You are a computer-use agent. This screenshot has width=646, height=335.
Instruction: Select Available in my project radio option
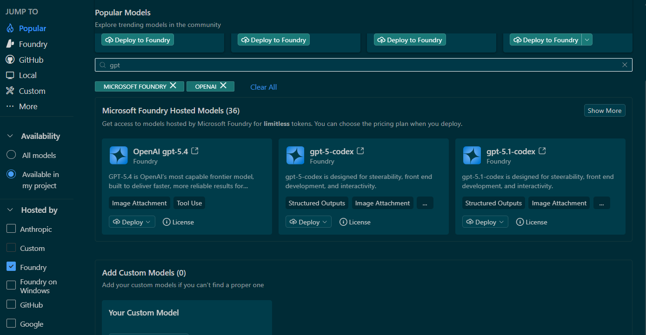(11, 174)
